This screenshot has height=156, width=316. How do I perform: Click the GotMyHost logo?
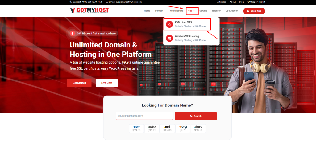point(89,11)
